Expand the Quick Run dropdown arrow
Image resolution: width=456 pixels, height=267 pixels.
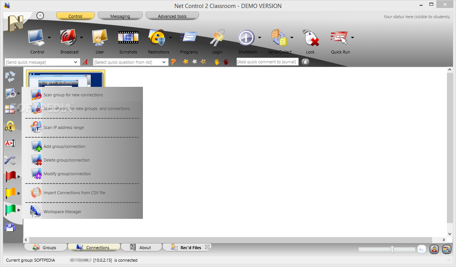tap(353, 38)
